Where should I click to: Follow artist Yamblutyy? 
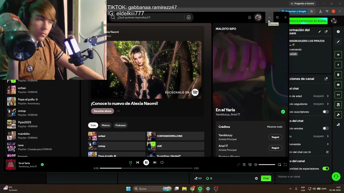[x=275, y=137]
